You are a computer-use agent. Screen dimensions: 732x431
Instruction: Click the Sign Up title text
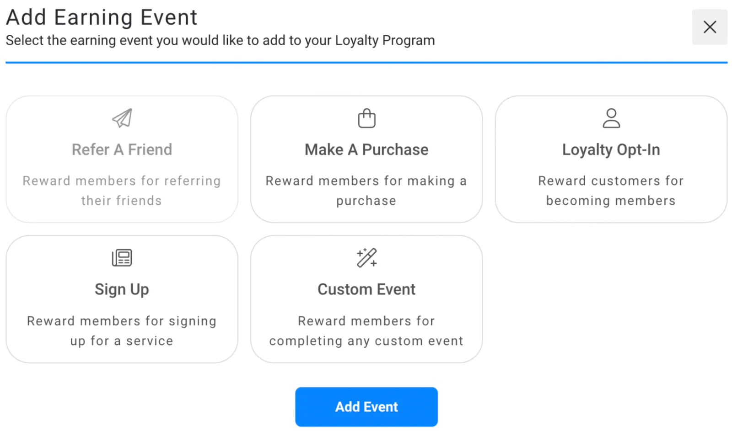tap(122, 289)
